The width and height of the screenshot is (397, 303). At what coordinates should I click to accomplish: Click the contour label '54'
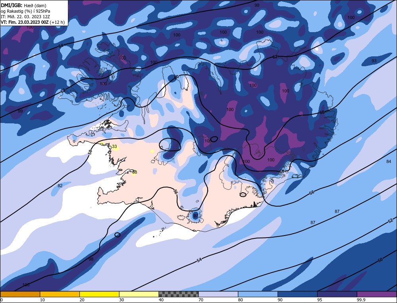coord(199,260)
